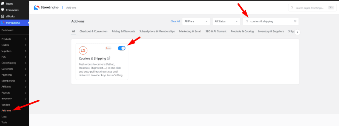Open Payments in the sidebar

7,75
